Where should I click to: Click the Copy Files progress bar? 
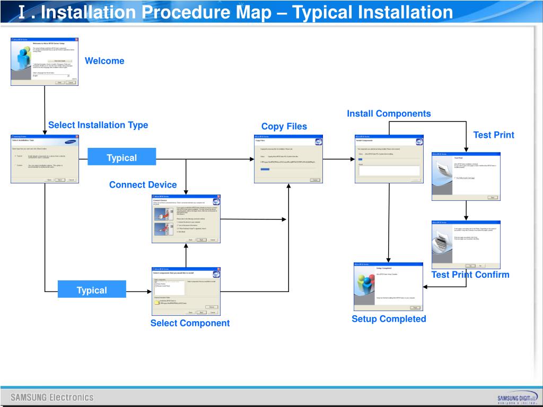click(x=265, y=169)
